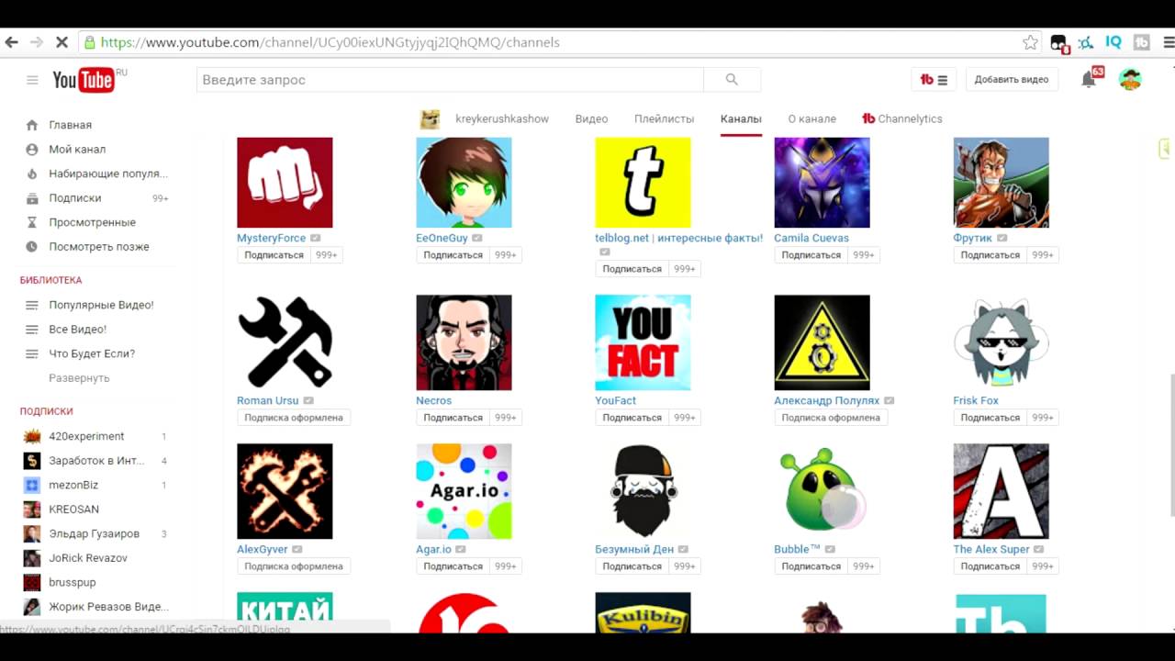The width and height of the screenshot is (1175, 661).
Task: Open the Roman Ursu tools avatar
Action: coord(285,342)
